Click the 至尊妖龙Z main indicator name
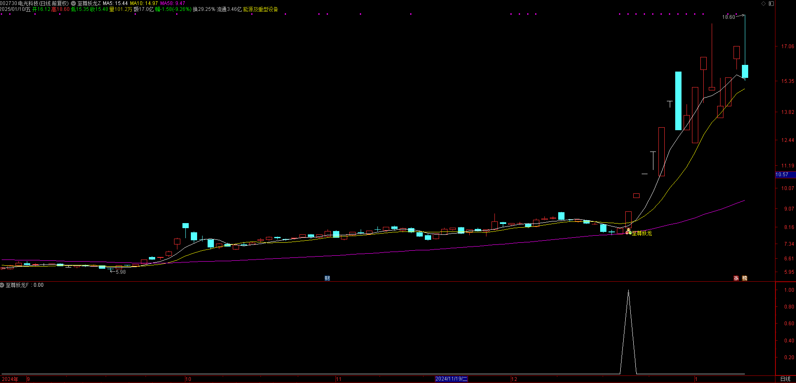 tap(89, 3)
